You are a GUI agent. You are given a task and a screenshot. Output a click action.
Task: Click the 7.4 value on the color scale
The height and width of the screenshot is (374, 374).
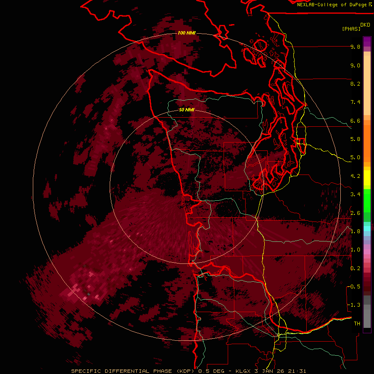[355, 102]
